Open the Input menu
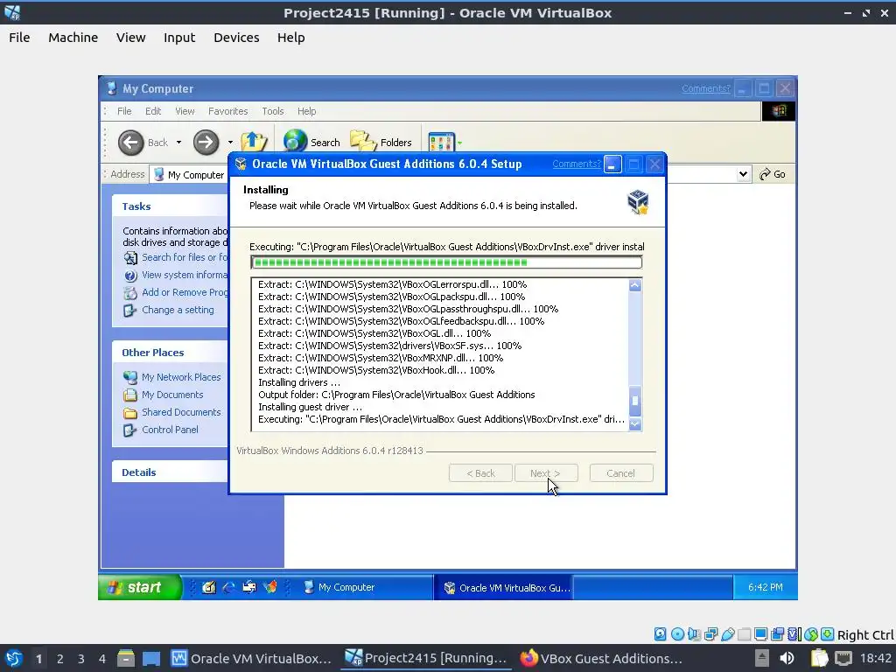Viewport: 896px width, 672px height. (179, 37)
